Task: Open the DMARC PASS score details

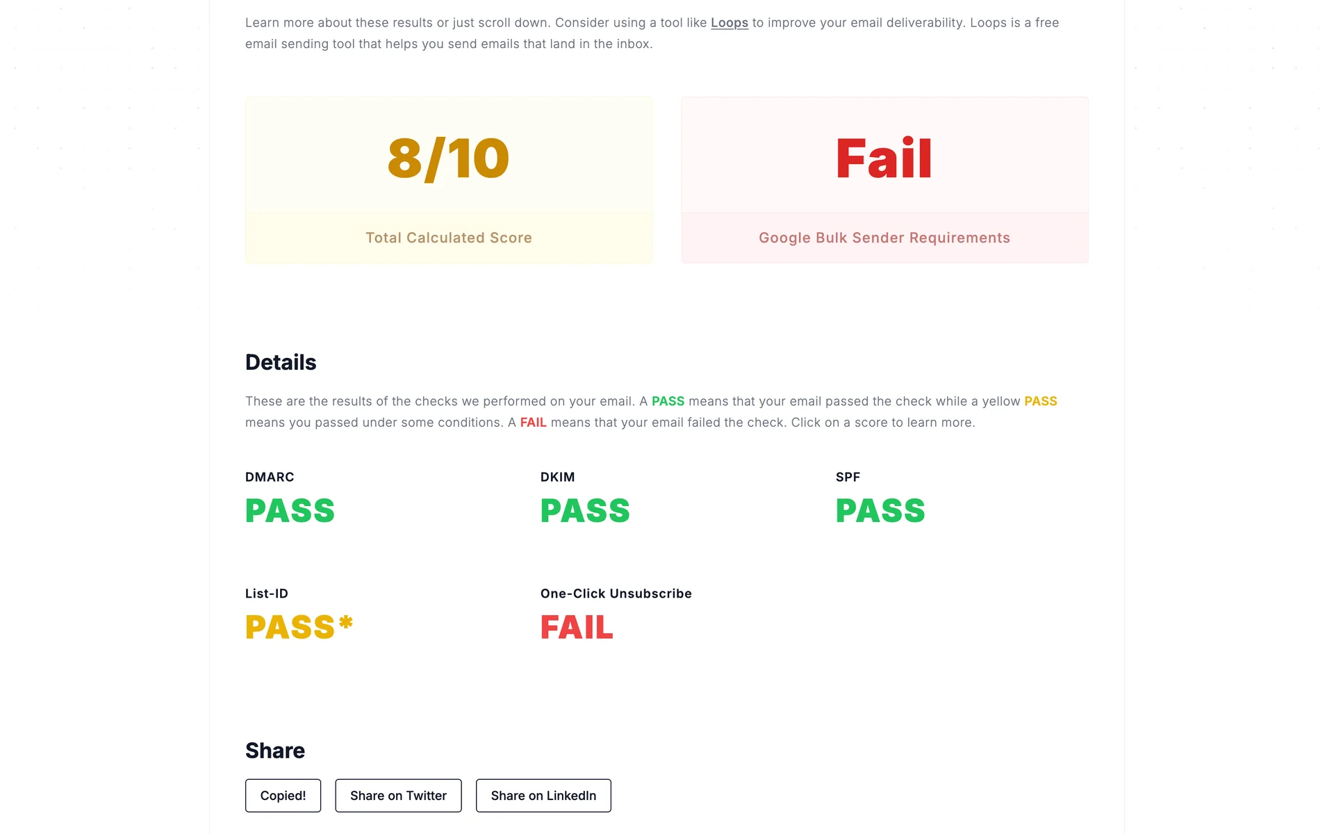Action: click(290, 511)
